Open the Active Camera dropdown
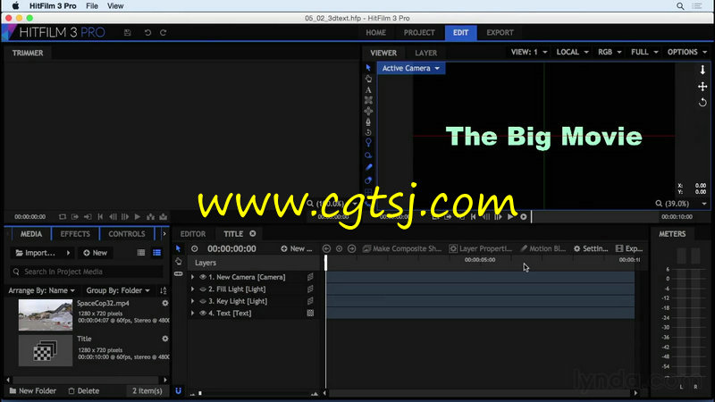This screenshot has height=402, width=715. (x=411, y=69)
